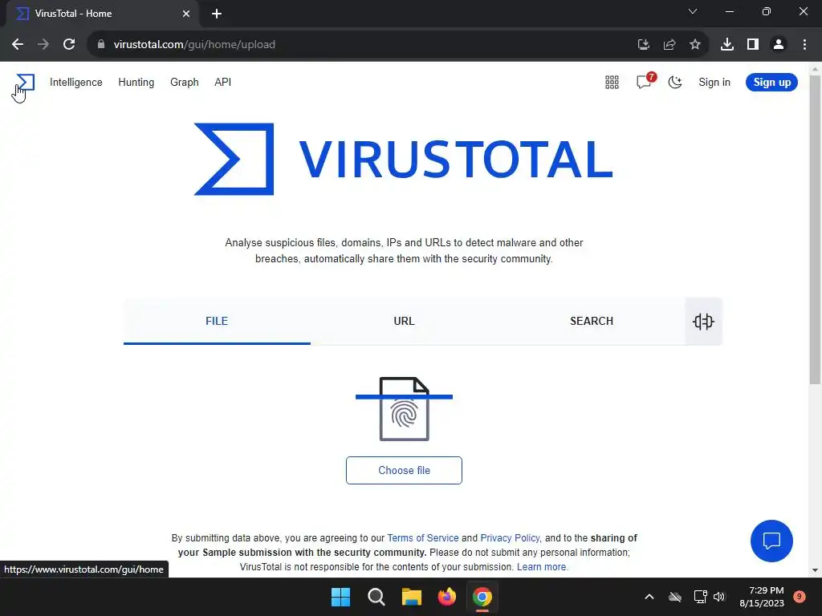This screenshot has height=616, width=822.
Task: Open the taskbar Search icon
Action: point(376,597)
